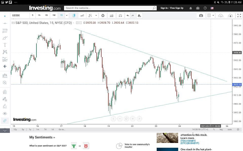243x151 pixels.
Task: Save chart layout to cloud
Action: [230, 15]
